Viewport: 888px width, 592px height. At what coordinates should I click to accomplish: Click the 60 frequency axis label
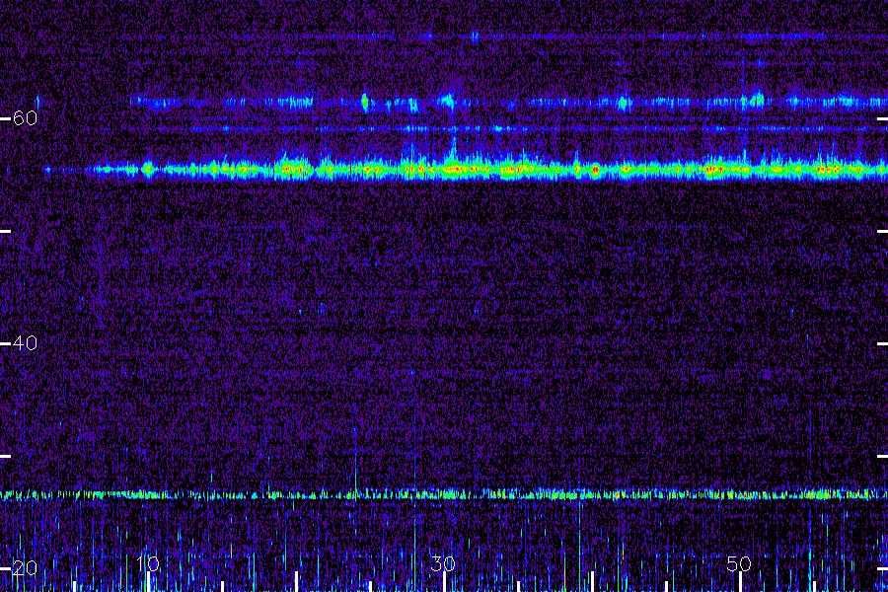(25, 118)
